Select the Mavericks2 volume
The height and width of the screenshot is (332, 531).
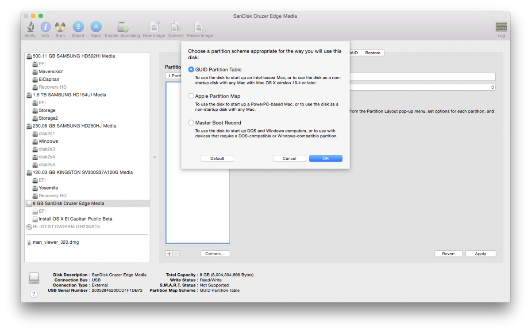pos(88,72)
